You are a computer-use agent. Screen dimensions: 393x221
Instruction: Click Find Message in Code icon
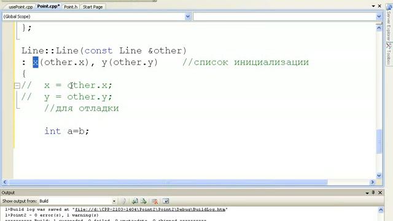(123, 201)
